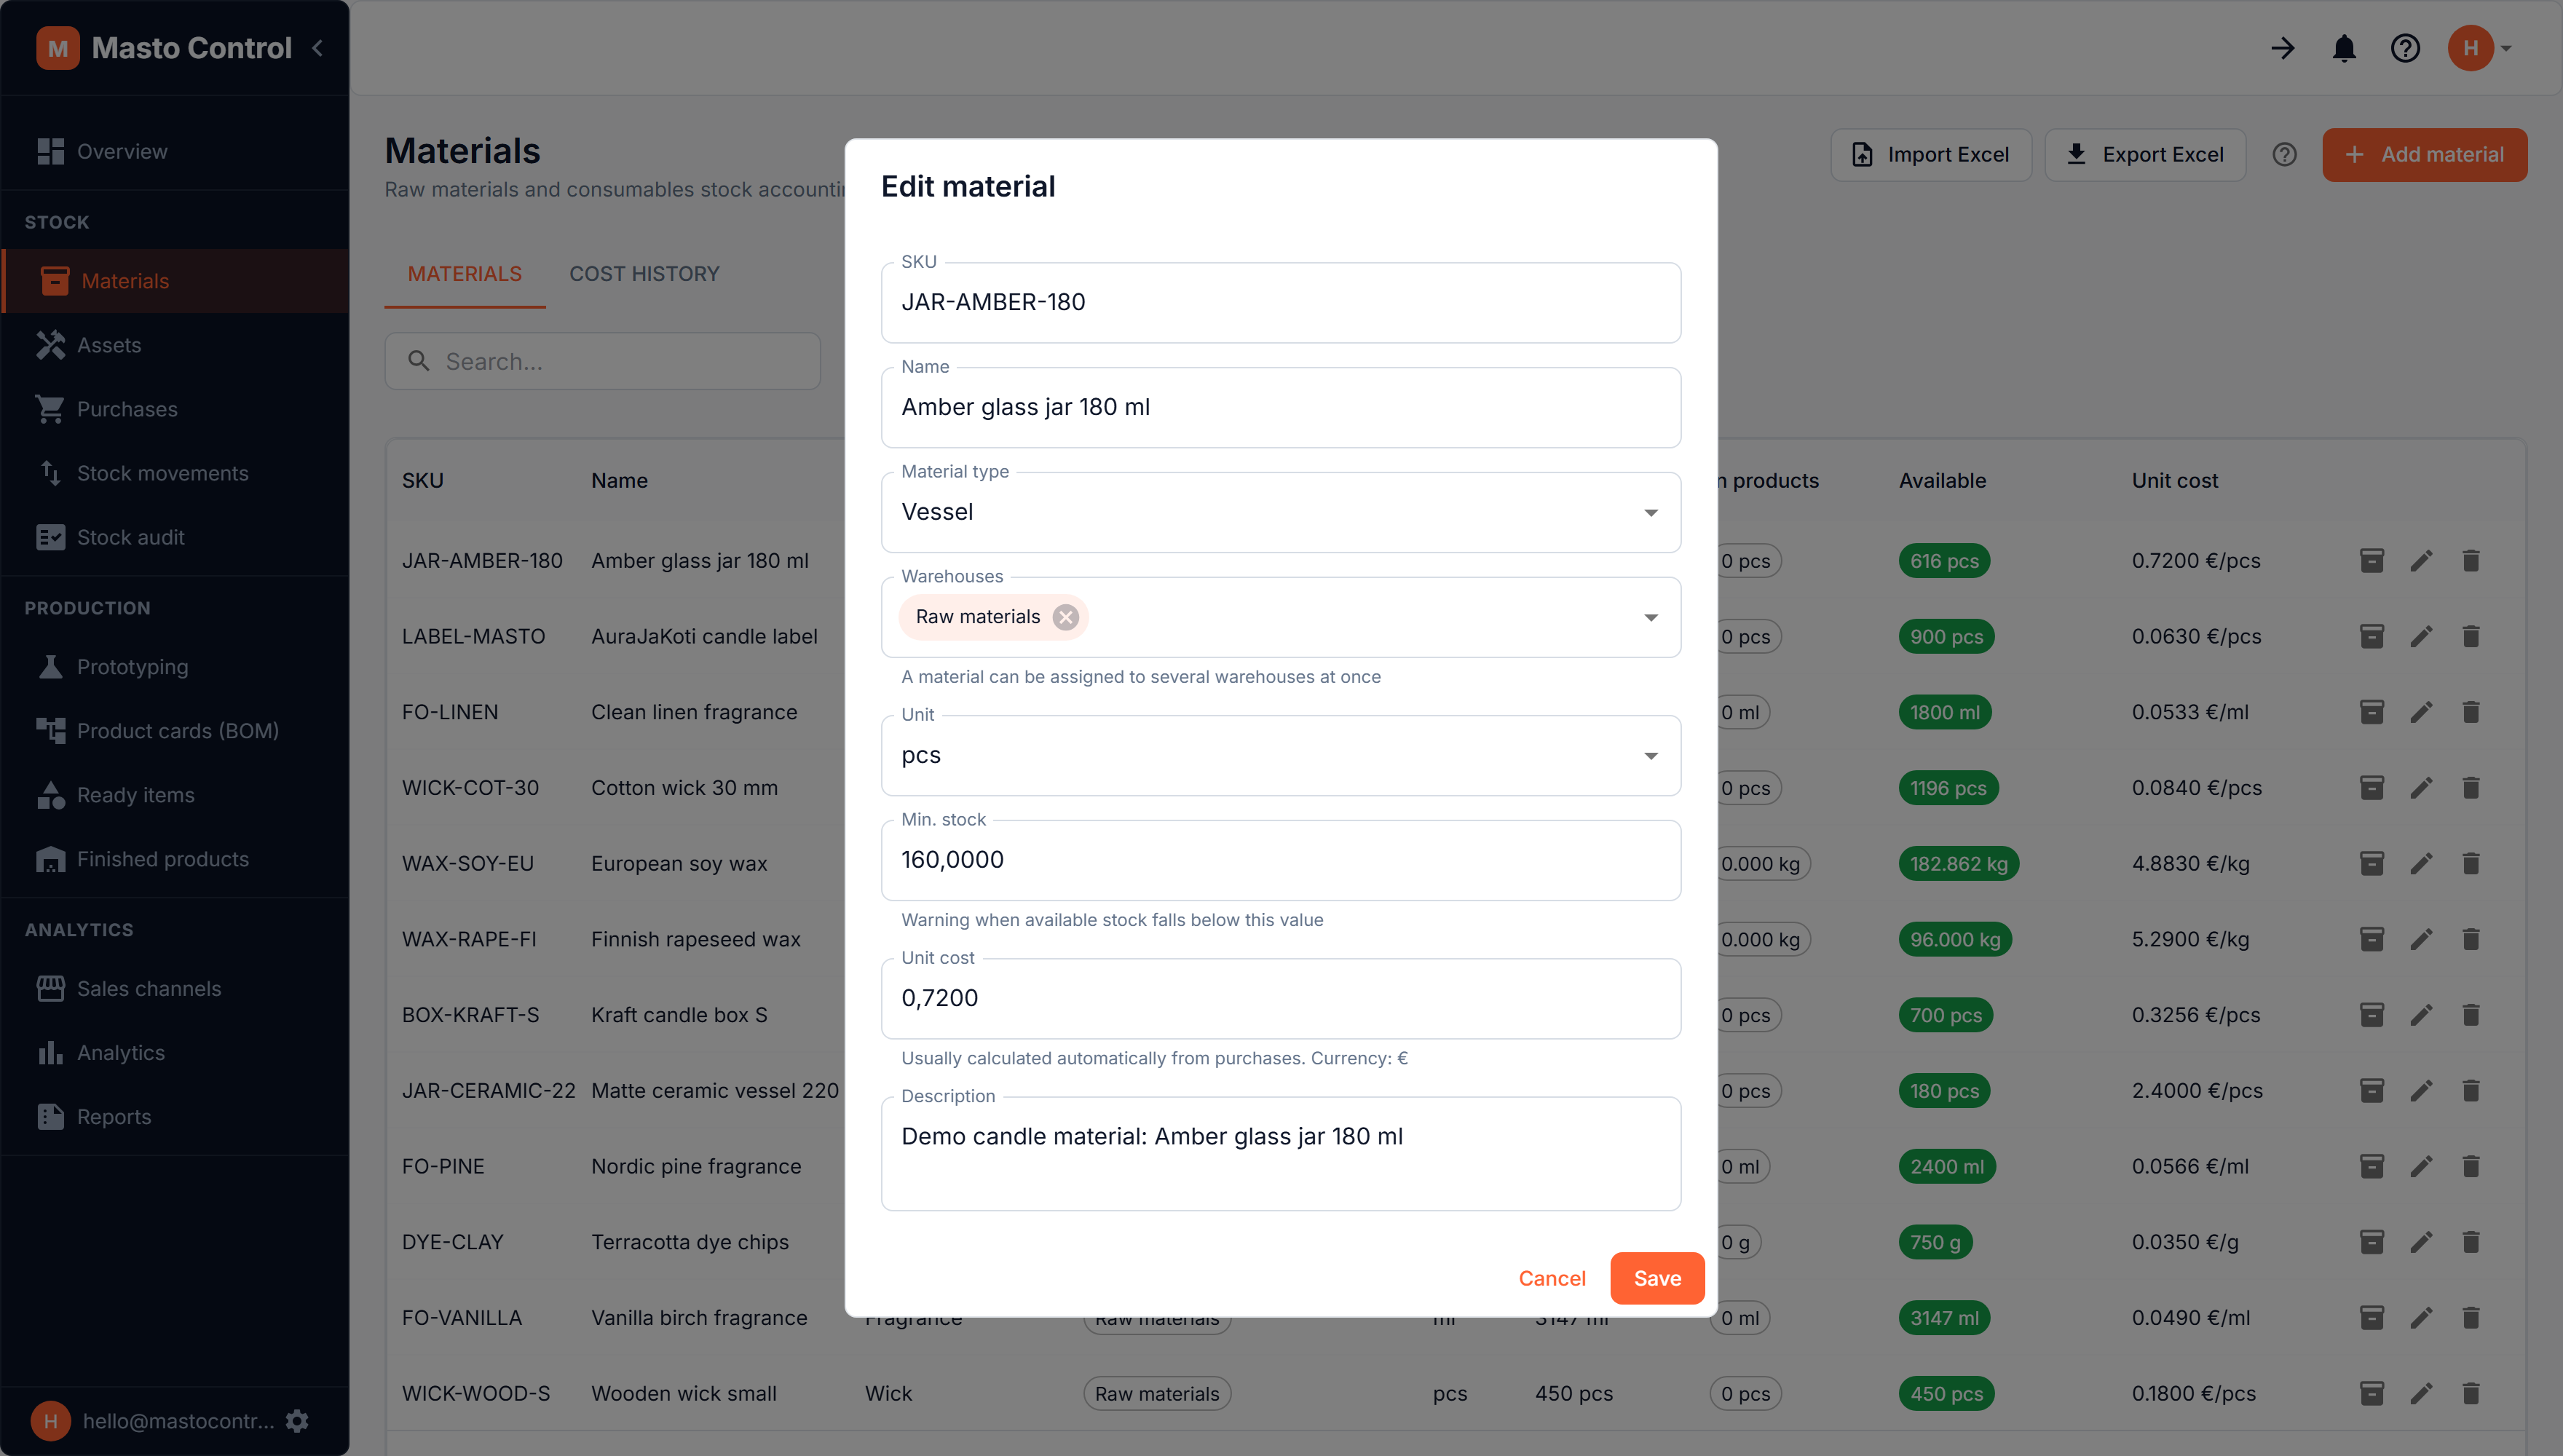Click the help icon beside Export Excel
This screenshot has height=1456, width=2563.
[x=2284, y=155]
